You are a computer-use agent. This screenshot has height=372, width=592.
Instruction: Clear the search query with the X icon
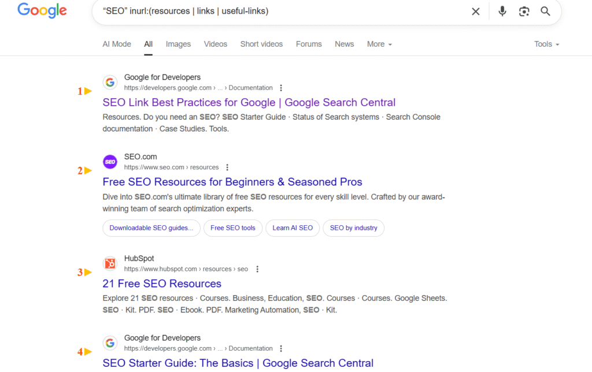pos(475,11)
